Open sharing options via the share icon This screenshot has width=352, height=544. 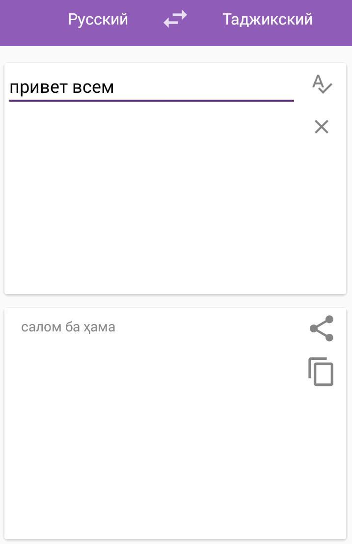pyautogui.click(x=321, y=328)
